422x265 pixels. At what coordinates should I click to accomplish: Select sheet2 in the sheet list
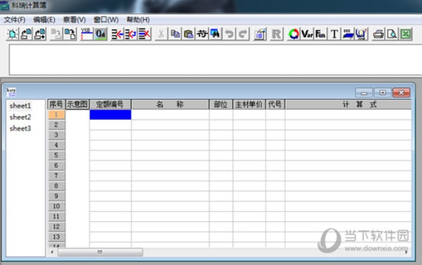coord(21,117)
